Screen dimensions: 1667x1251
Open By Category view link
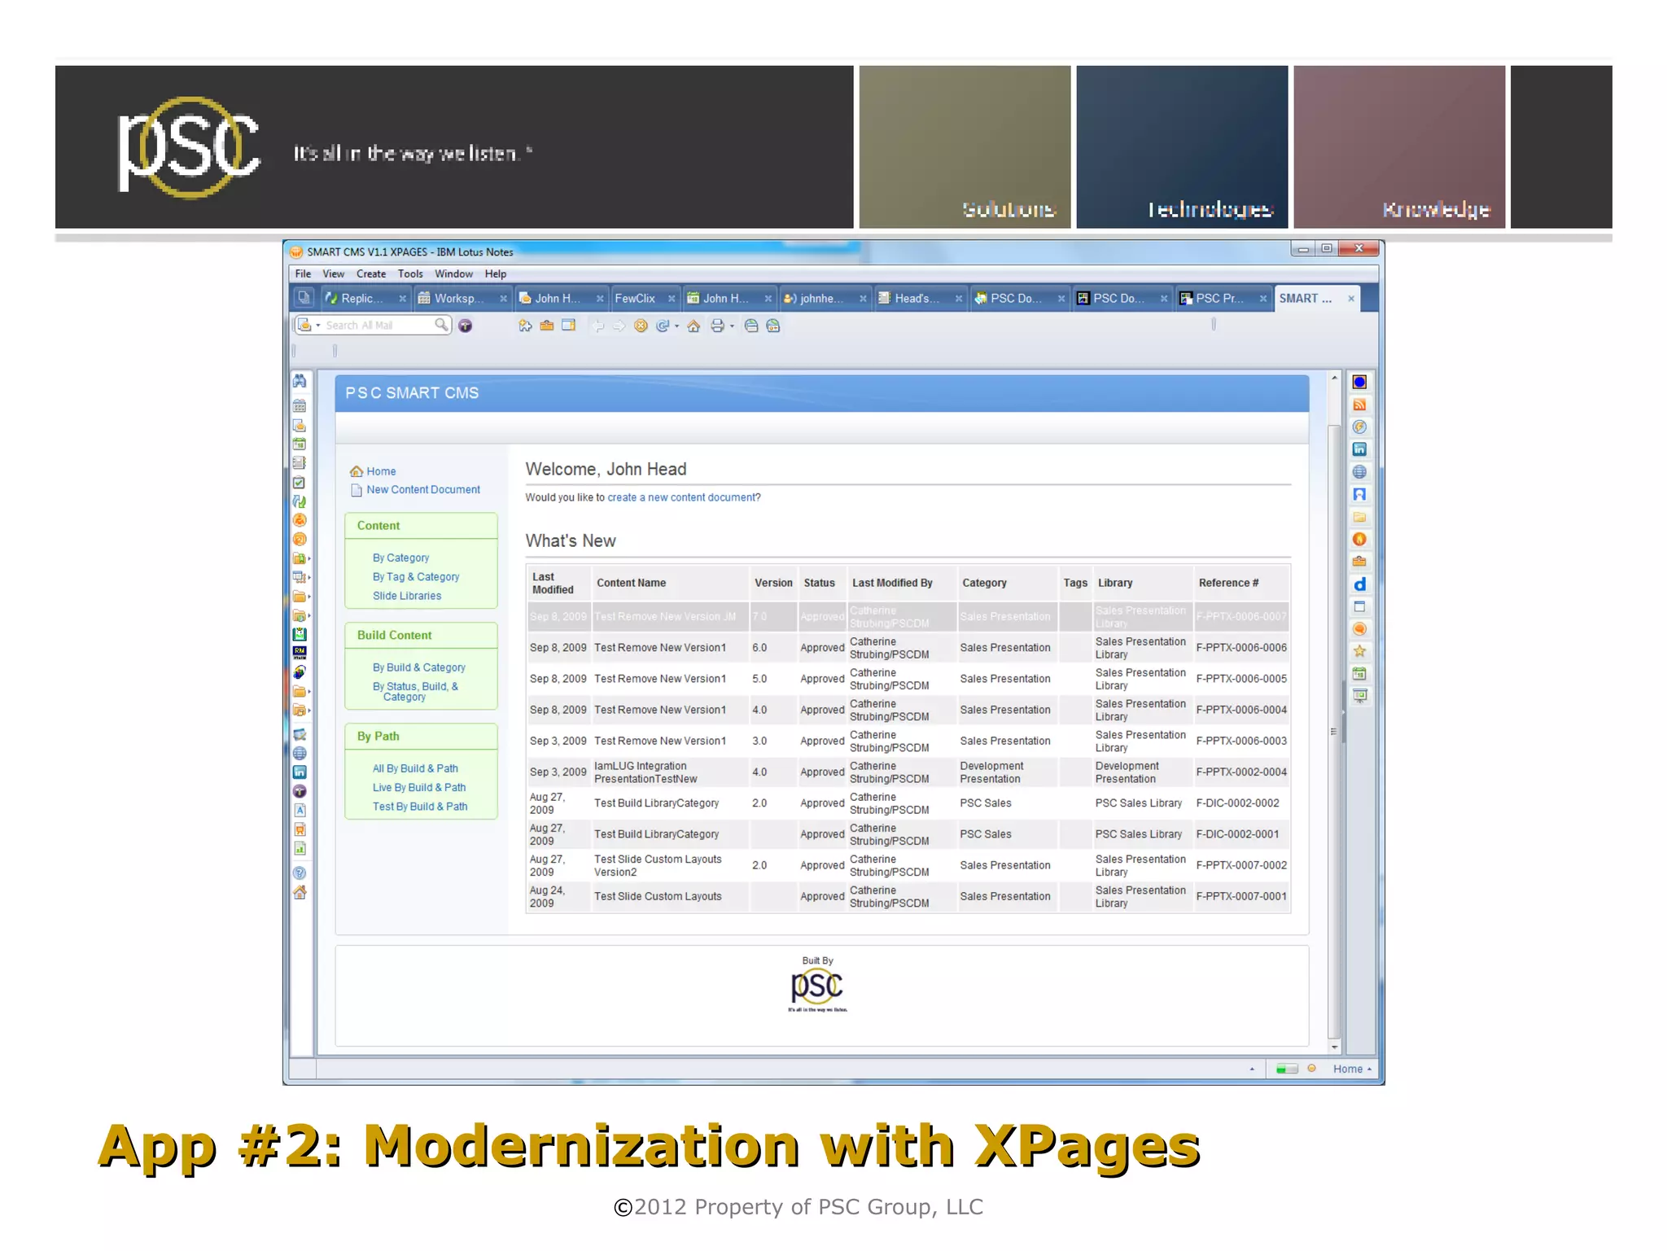click(x=400, y=558)
